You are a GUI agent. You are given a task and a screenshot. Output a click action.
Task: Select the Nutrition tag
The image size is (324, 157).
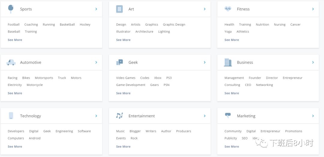point(262,24)
